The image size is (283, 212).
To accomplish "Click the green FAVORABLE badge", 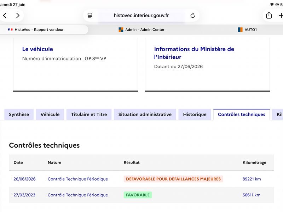I will [138, 195].
